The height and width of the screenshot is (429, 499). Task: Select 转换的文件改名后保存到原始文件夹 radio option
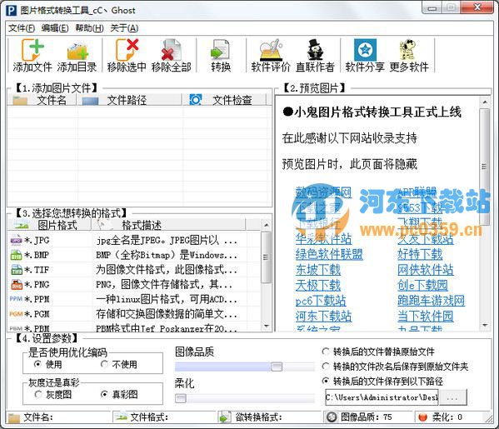(325, 367)
